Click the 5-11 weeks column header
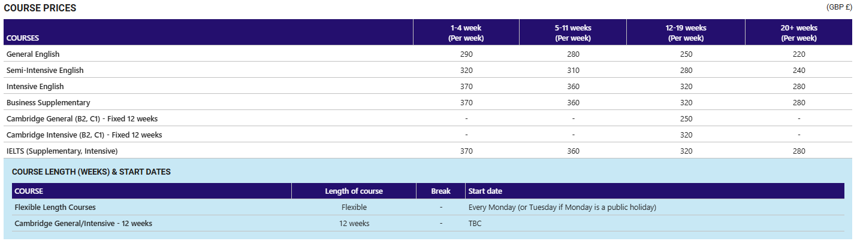 click(x=573, y=32)
